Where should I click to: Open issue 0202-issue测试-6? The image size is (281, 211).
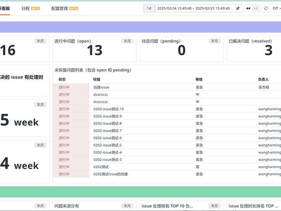[107, 138]
